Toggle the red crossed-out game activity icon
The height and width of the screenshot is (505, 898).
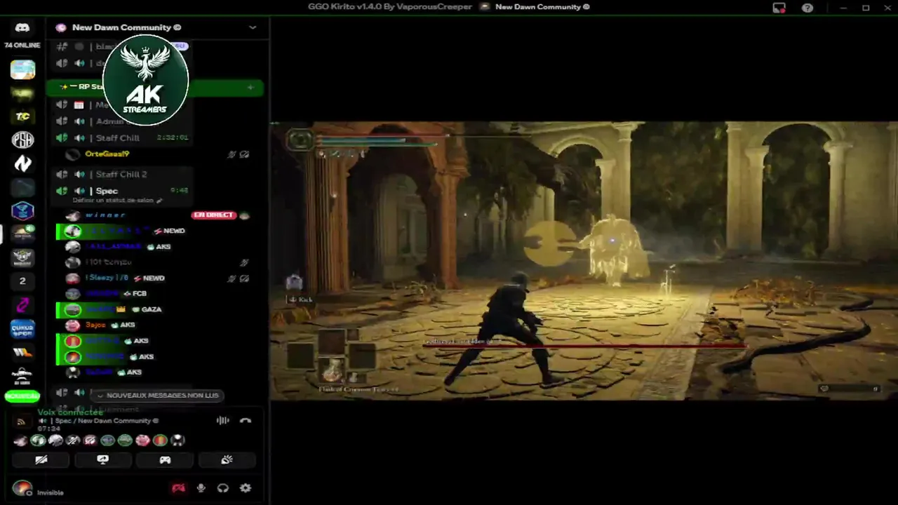coord(178,488)
